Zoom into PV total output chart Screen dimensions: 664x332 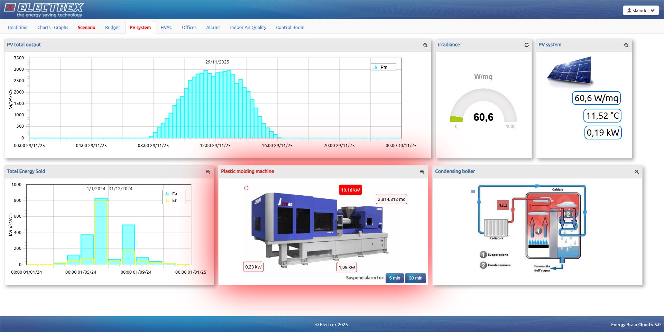coord(425,45)
